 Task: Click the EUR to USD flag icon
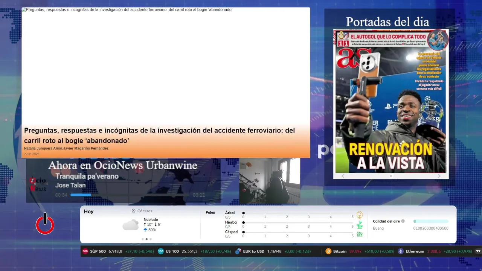238,251
